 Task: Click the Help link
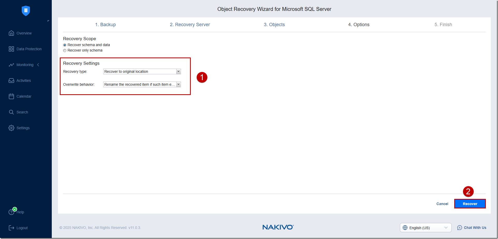(20, 212)
